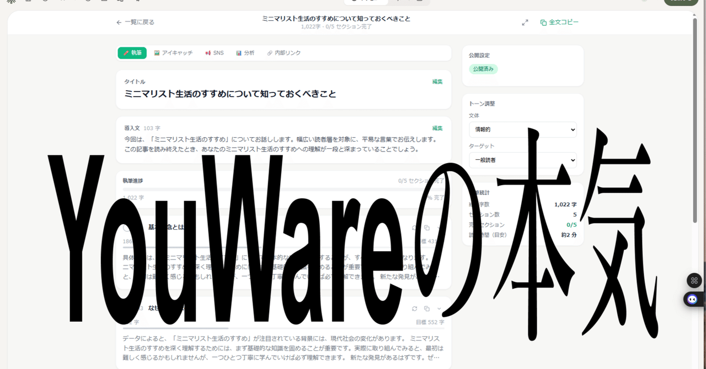This screenshot has height=369, width=706.
Task: Expand the editor fullscreen via diagonal arrows icon
Action: coord(525,23)
